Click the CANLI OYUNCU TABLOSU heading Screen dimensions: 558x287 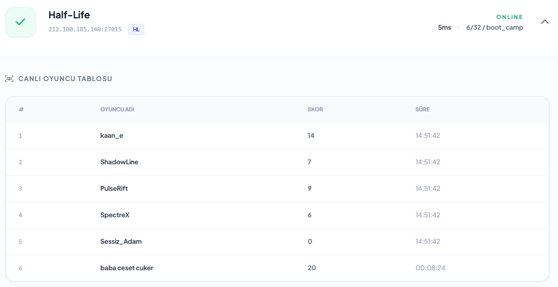(x=65, y=79)
